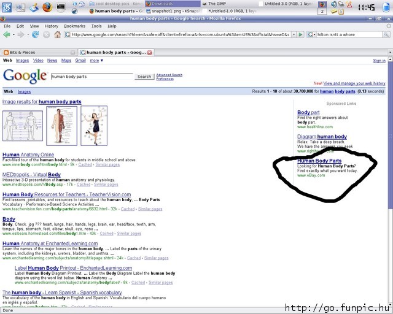Click the green Go arrow button
Screen dimensions: 393x314
tap(300, 34)
